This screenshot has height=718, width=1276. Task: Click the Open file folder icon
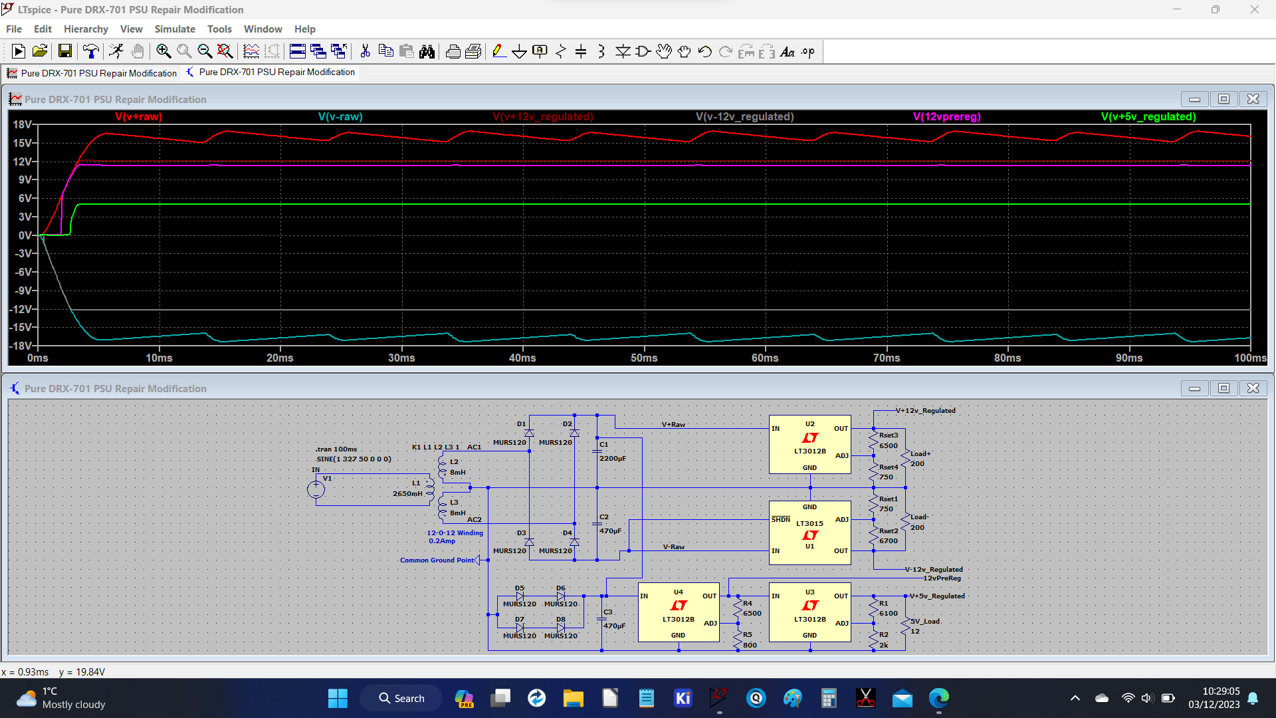pyautogui.click(x=40, y=51)
